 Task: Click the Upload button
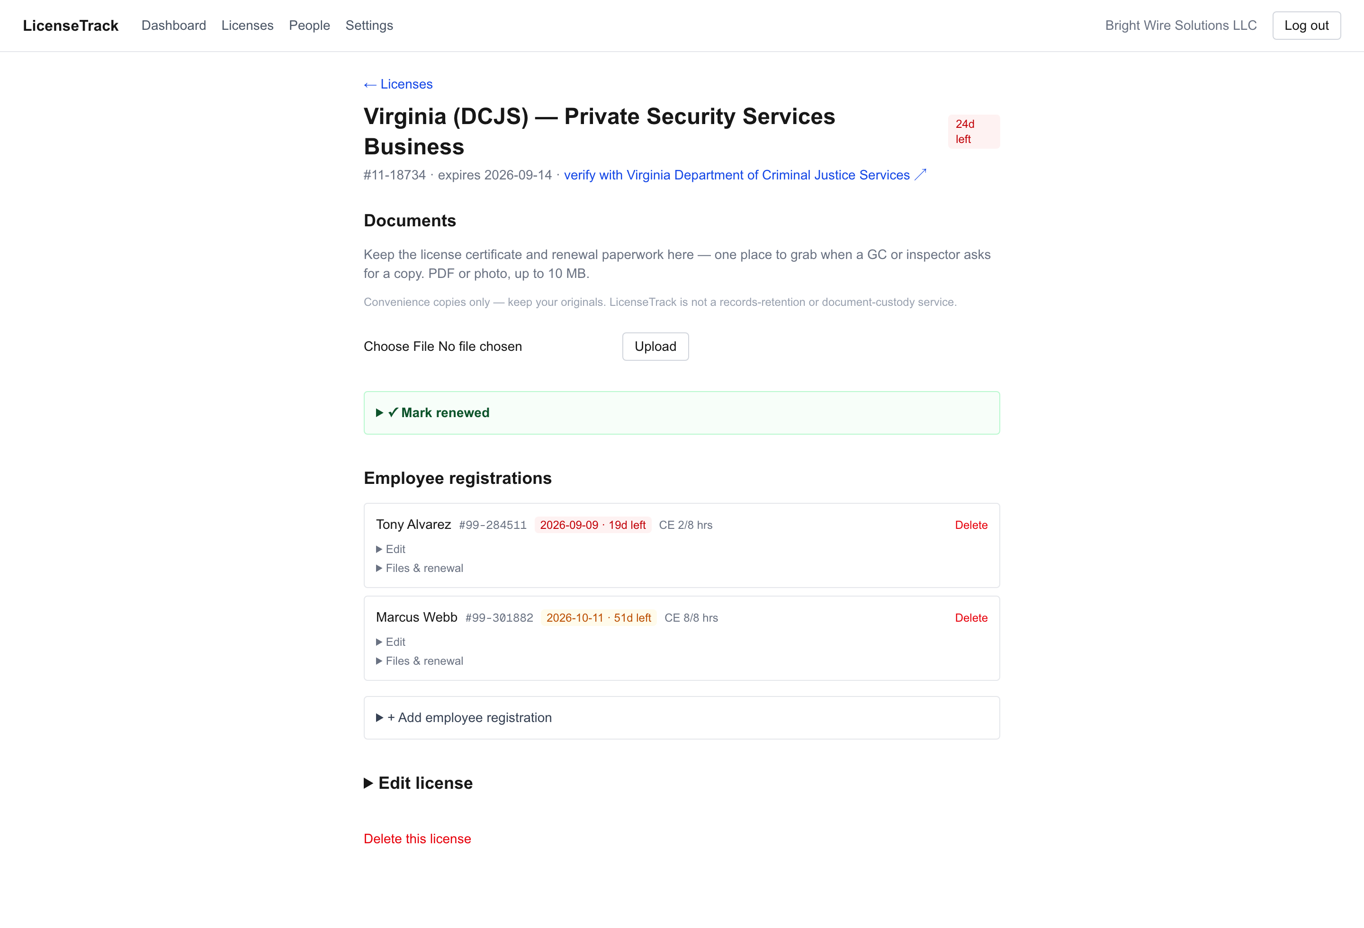coord(655,346)
